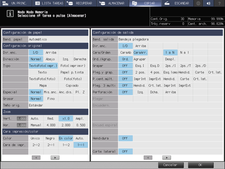Confirm settings with the OK button

[x=201, y=165]
